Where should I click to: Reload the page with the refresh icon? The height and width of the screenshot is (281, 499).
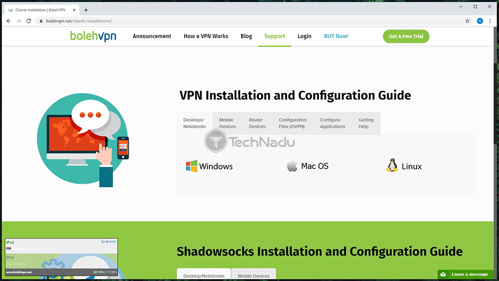(x=28, y=21)
